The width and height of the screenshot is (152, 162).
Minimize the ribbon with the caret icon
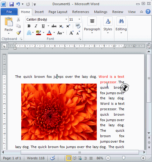click(141, 12)
